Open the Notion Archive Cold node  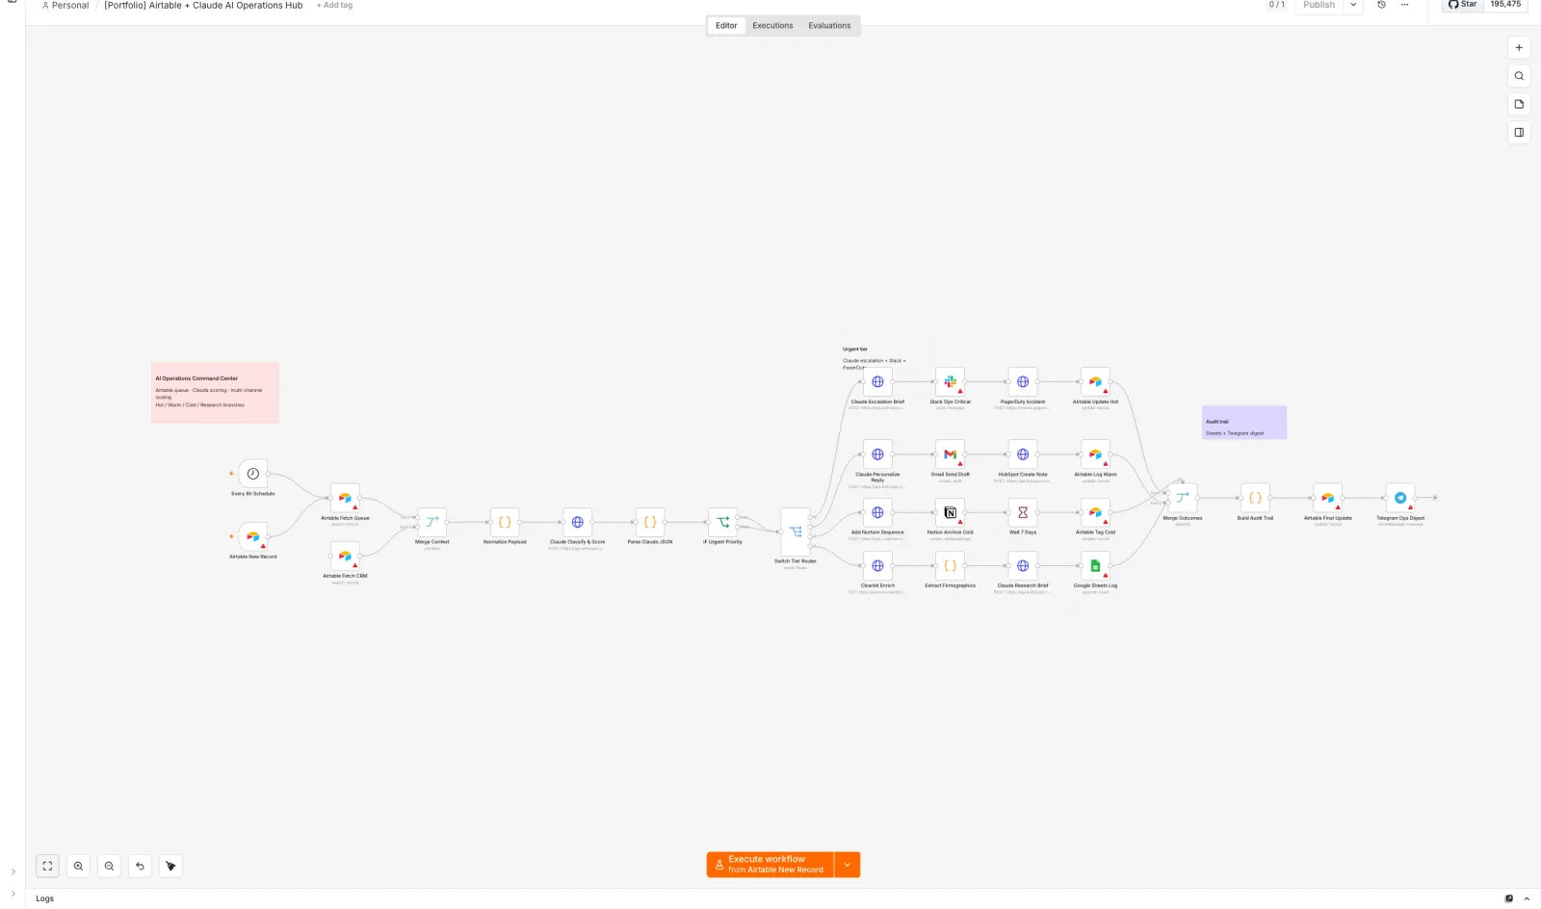coord(951,512)
